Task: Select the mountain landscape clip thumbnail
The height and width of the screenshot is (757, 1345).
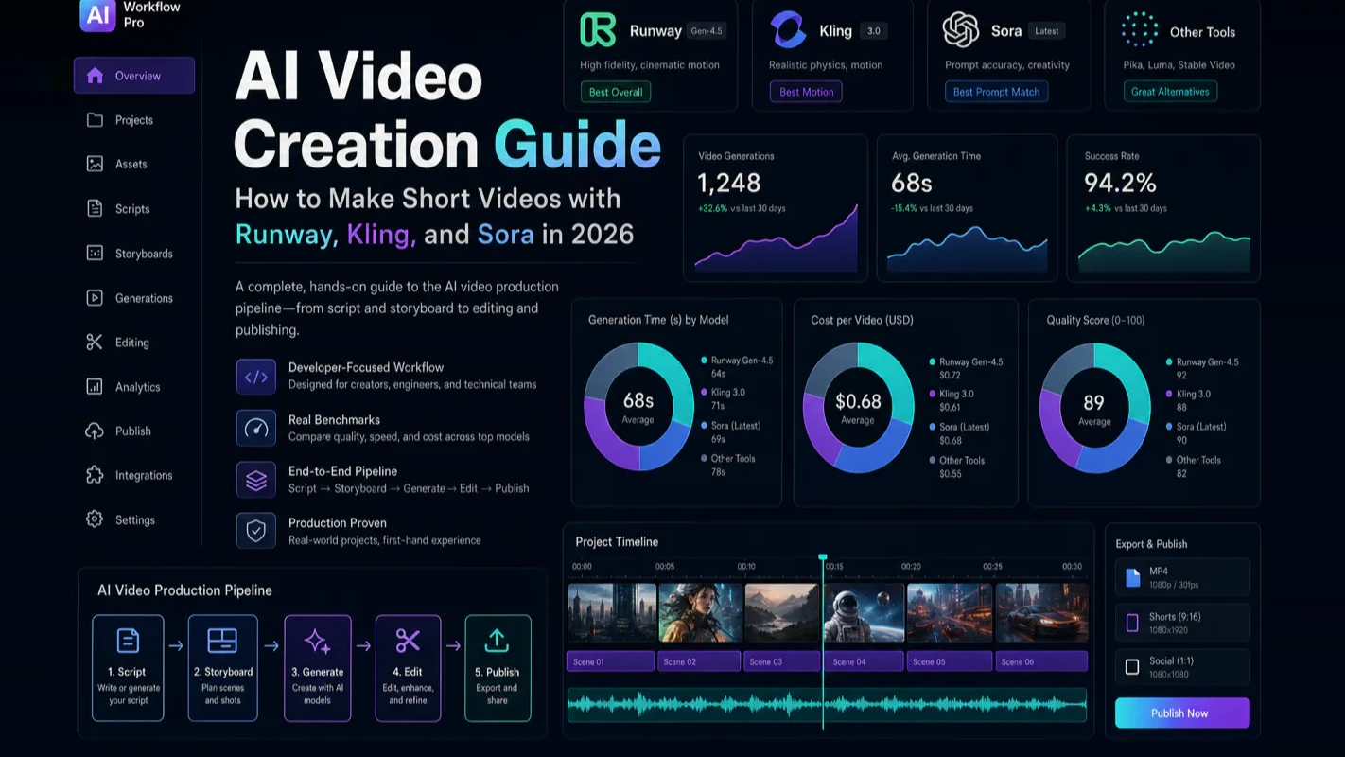Action: (x=782, y=613)
